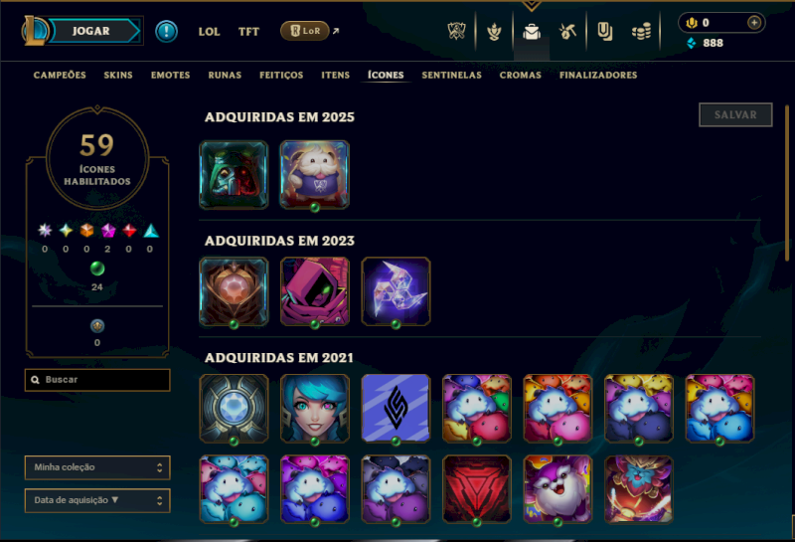
Task: Toggle the red gem rarity filter
Action: tap(129, 231)
